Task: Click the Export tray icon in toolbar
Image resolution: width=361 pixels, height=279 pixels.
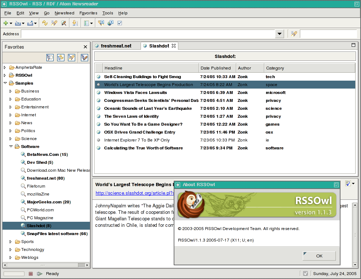Action: click(30, 23)
